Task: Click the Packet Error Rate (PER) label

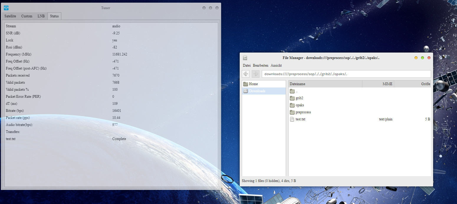Action: [x=23, y=97]
